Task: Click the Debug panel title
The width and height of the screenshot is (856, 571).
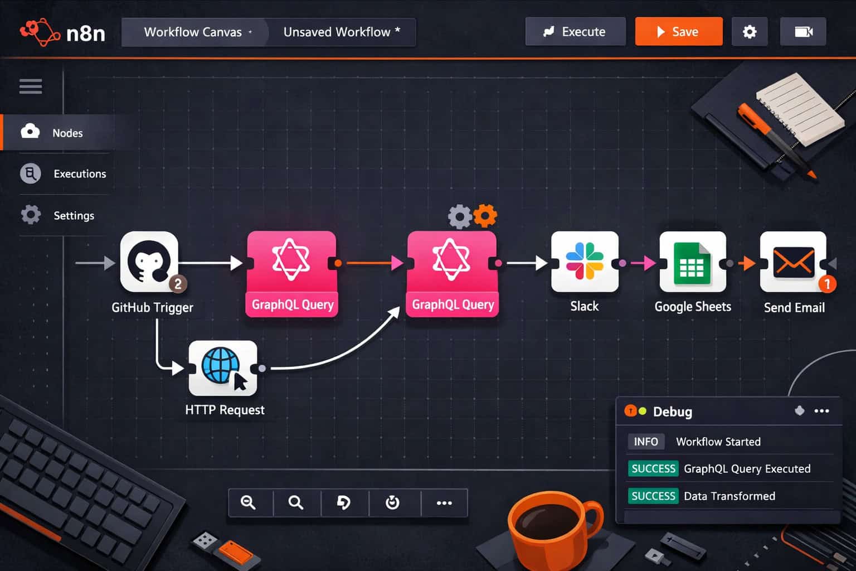Action: [673, 412]
